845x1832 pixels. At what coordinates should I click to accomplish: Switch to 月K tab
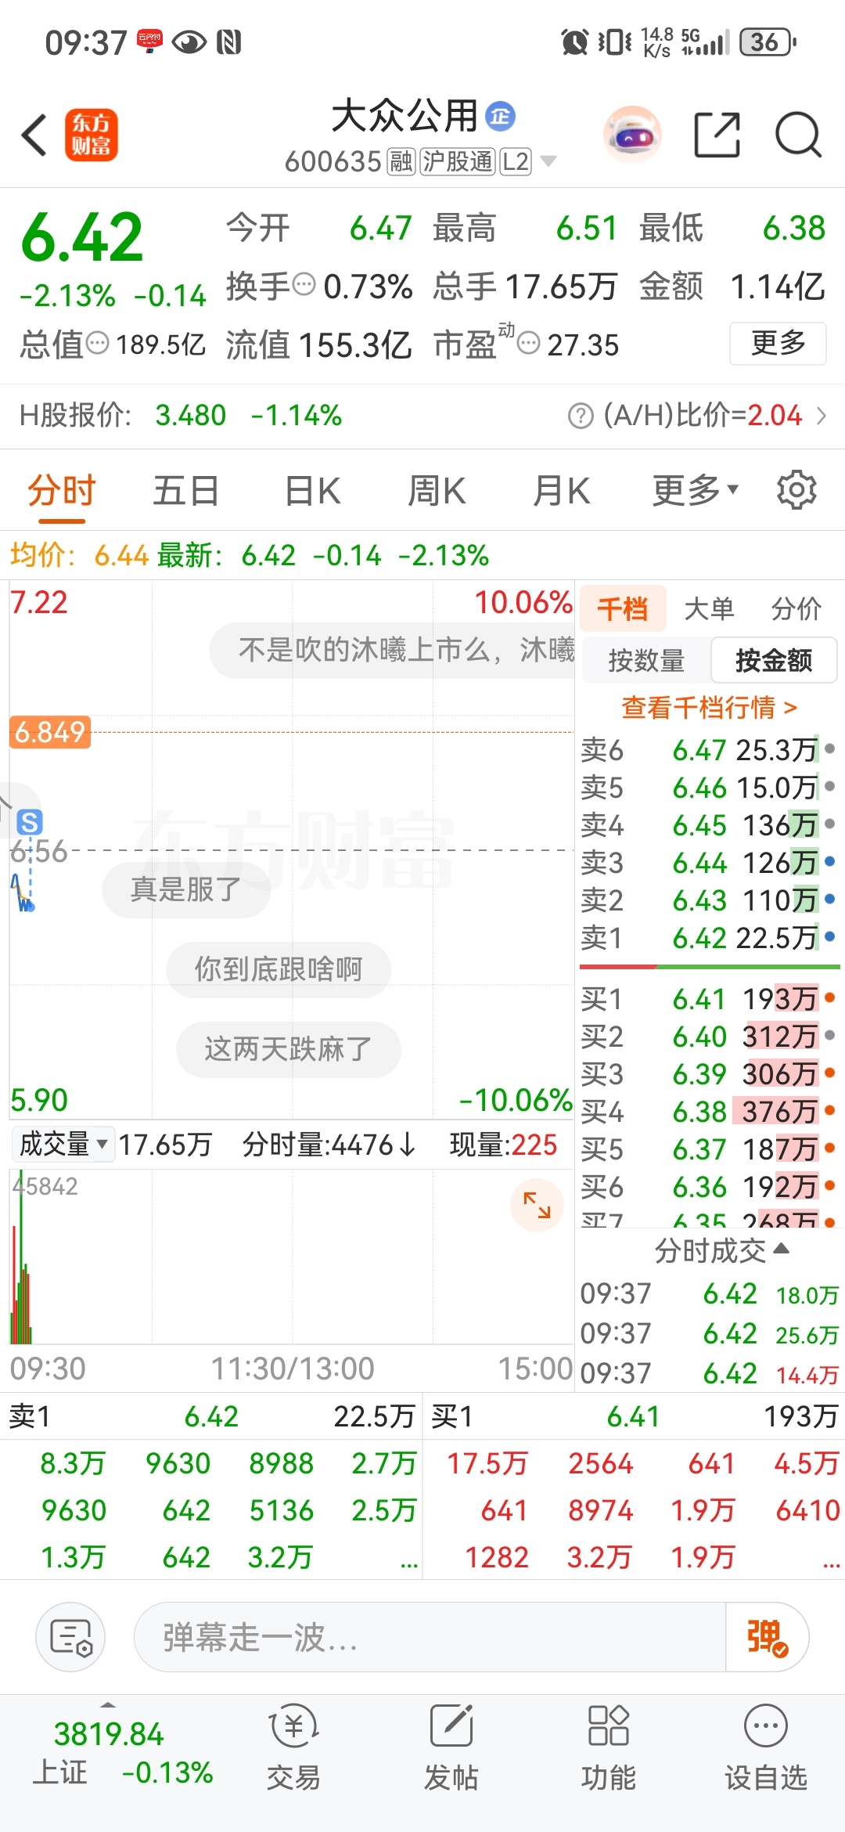pyautogui.click(x=561, y=491)
